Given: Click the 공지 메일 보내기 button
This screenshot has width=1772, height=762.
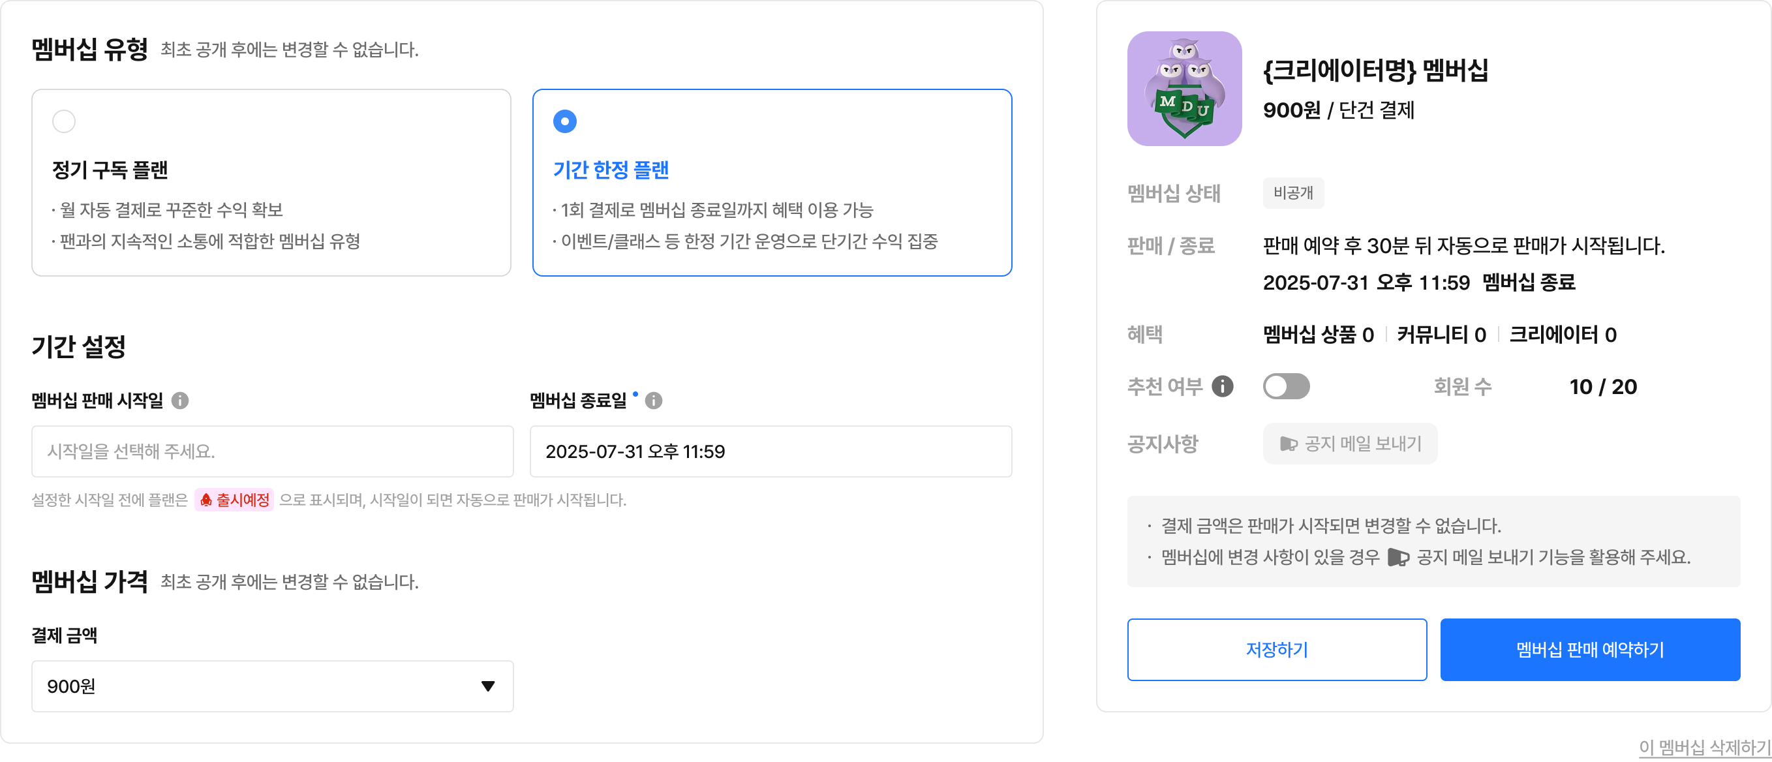Looking at the screenshot, I should 1350,444.
